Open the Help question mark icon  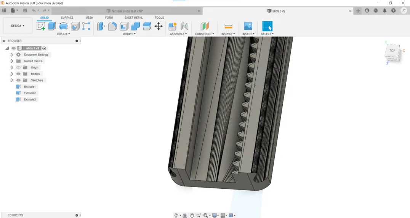(394, 11)
